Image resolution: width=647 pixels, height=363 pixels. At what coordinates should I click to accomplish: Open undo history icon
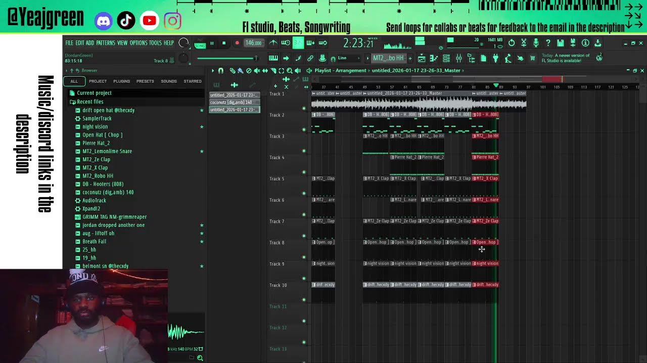512,43
